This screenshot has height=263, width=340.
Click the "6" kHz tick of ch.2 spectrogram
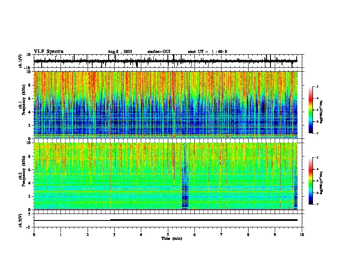30,170
